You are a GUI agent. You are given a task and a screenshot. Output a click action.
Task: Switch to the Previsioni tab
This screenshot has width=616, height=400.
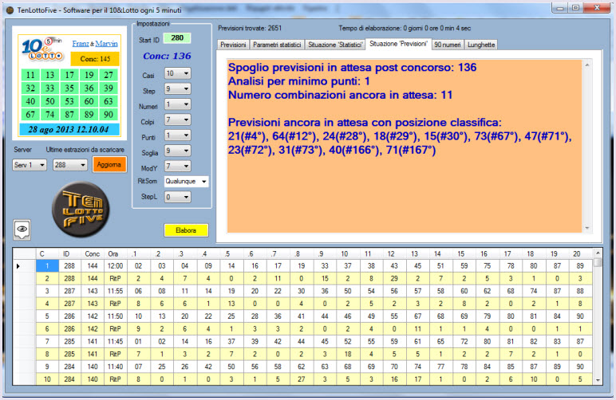233,45
